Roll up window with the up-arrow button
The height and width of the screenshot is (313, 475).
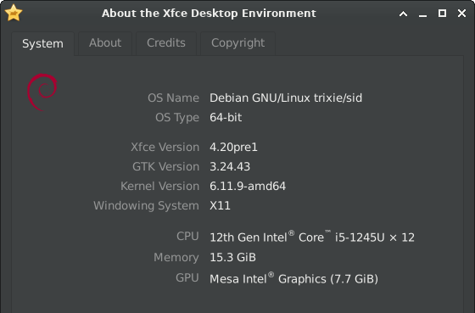point(403,14)
